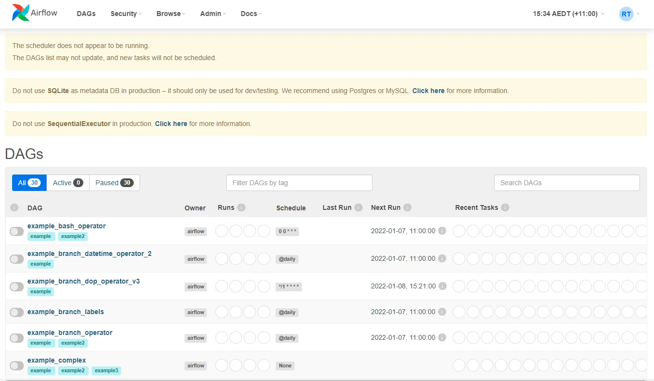Click the 'Click here' link in SQLite warning
Screen dimensions: 654x381
click(428, 91)
